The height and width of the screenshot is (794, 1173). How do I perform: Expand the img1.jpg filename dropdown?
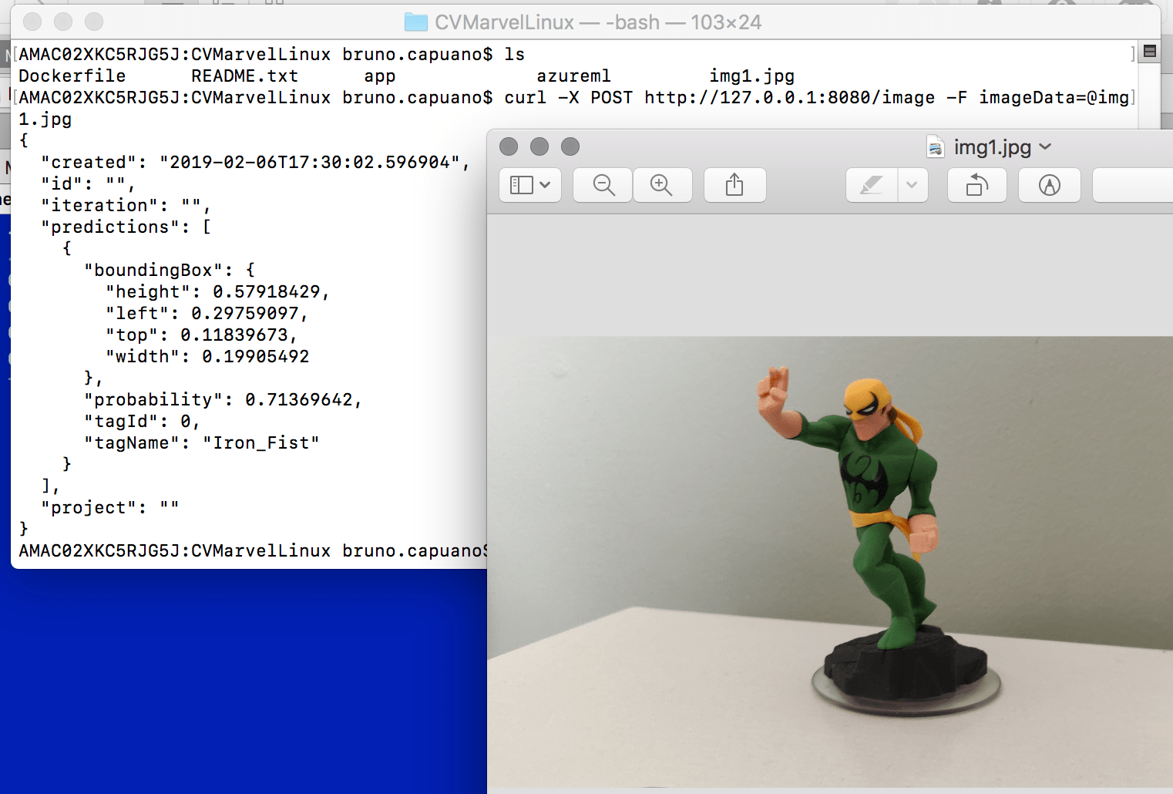1046,146
